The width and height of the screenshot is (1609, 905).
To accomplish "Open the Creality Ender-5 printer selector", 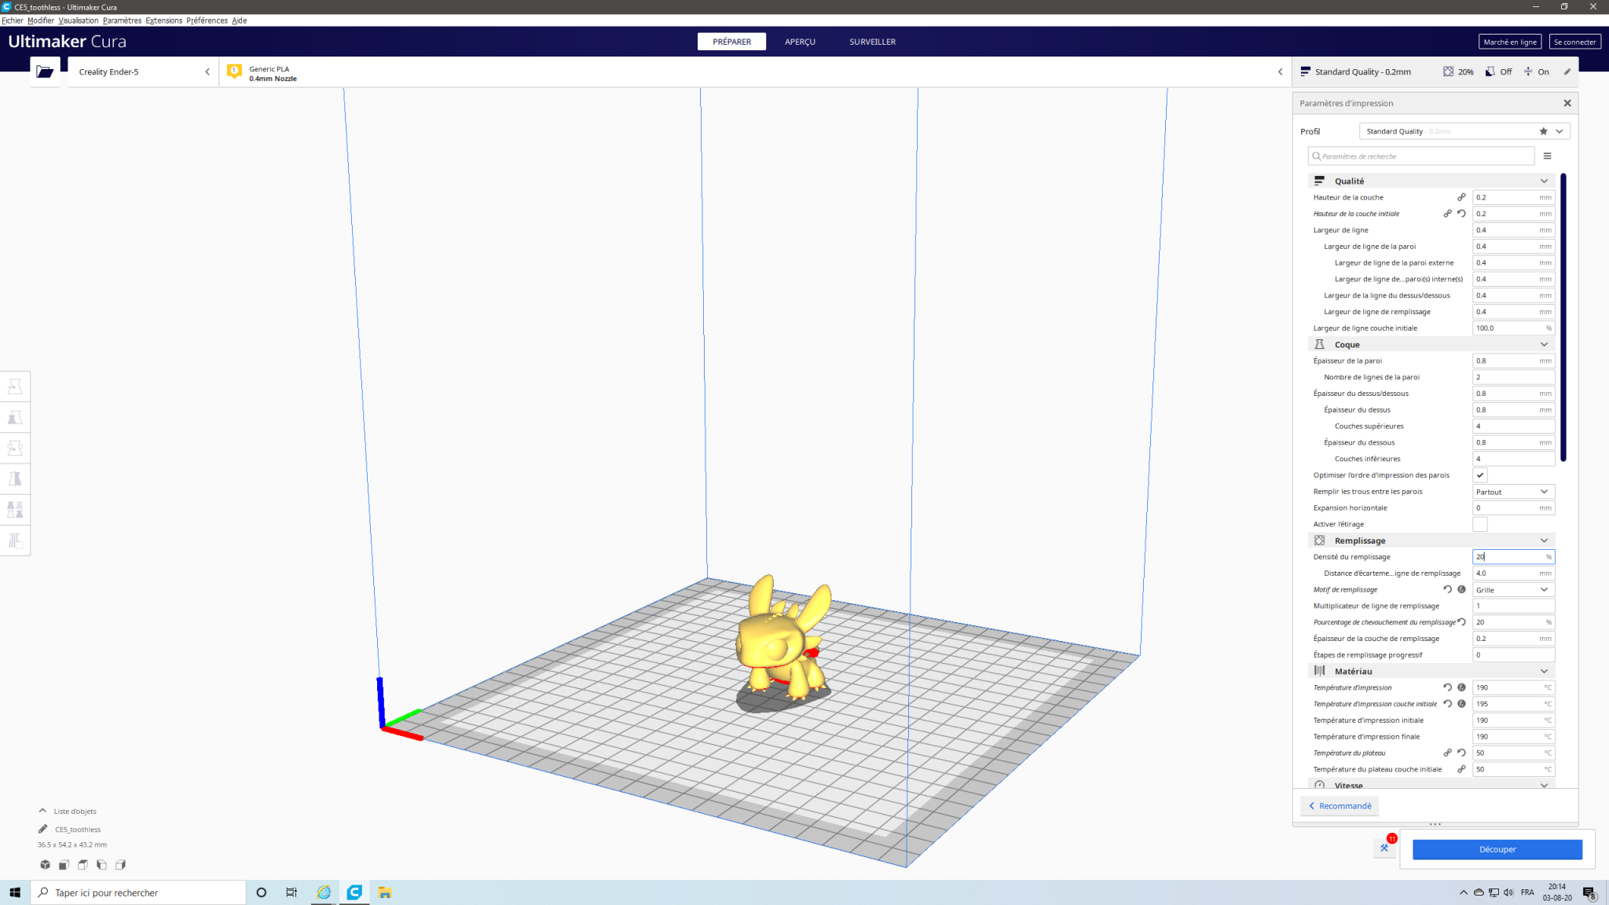I will (x=144, y=71).
